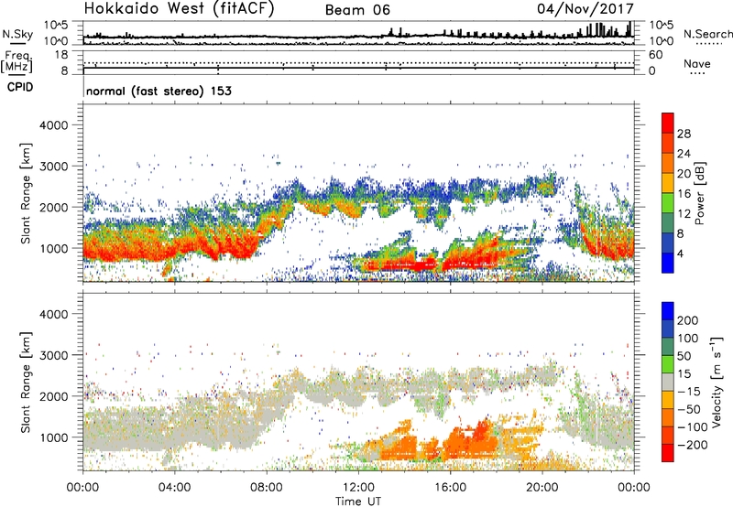Click the gray ±15 segment of the velocity colorbar
The width and height of the screenshot is (733, 507).
pyautogui.click(x=668, y=383)
